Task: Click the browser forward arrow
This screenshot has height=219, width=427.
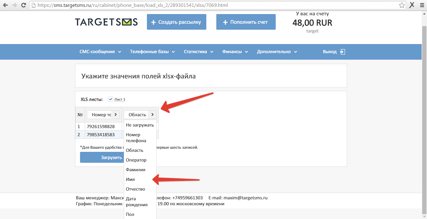Action: point(14,5)
